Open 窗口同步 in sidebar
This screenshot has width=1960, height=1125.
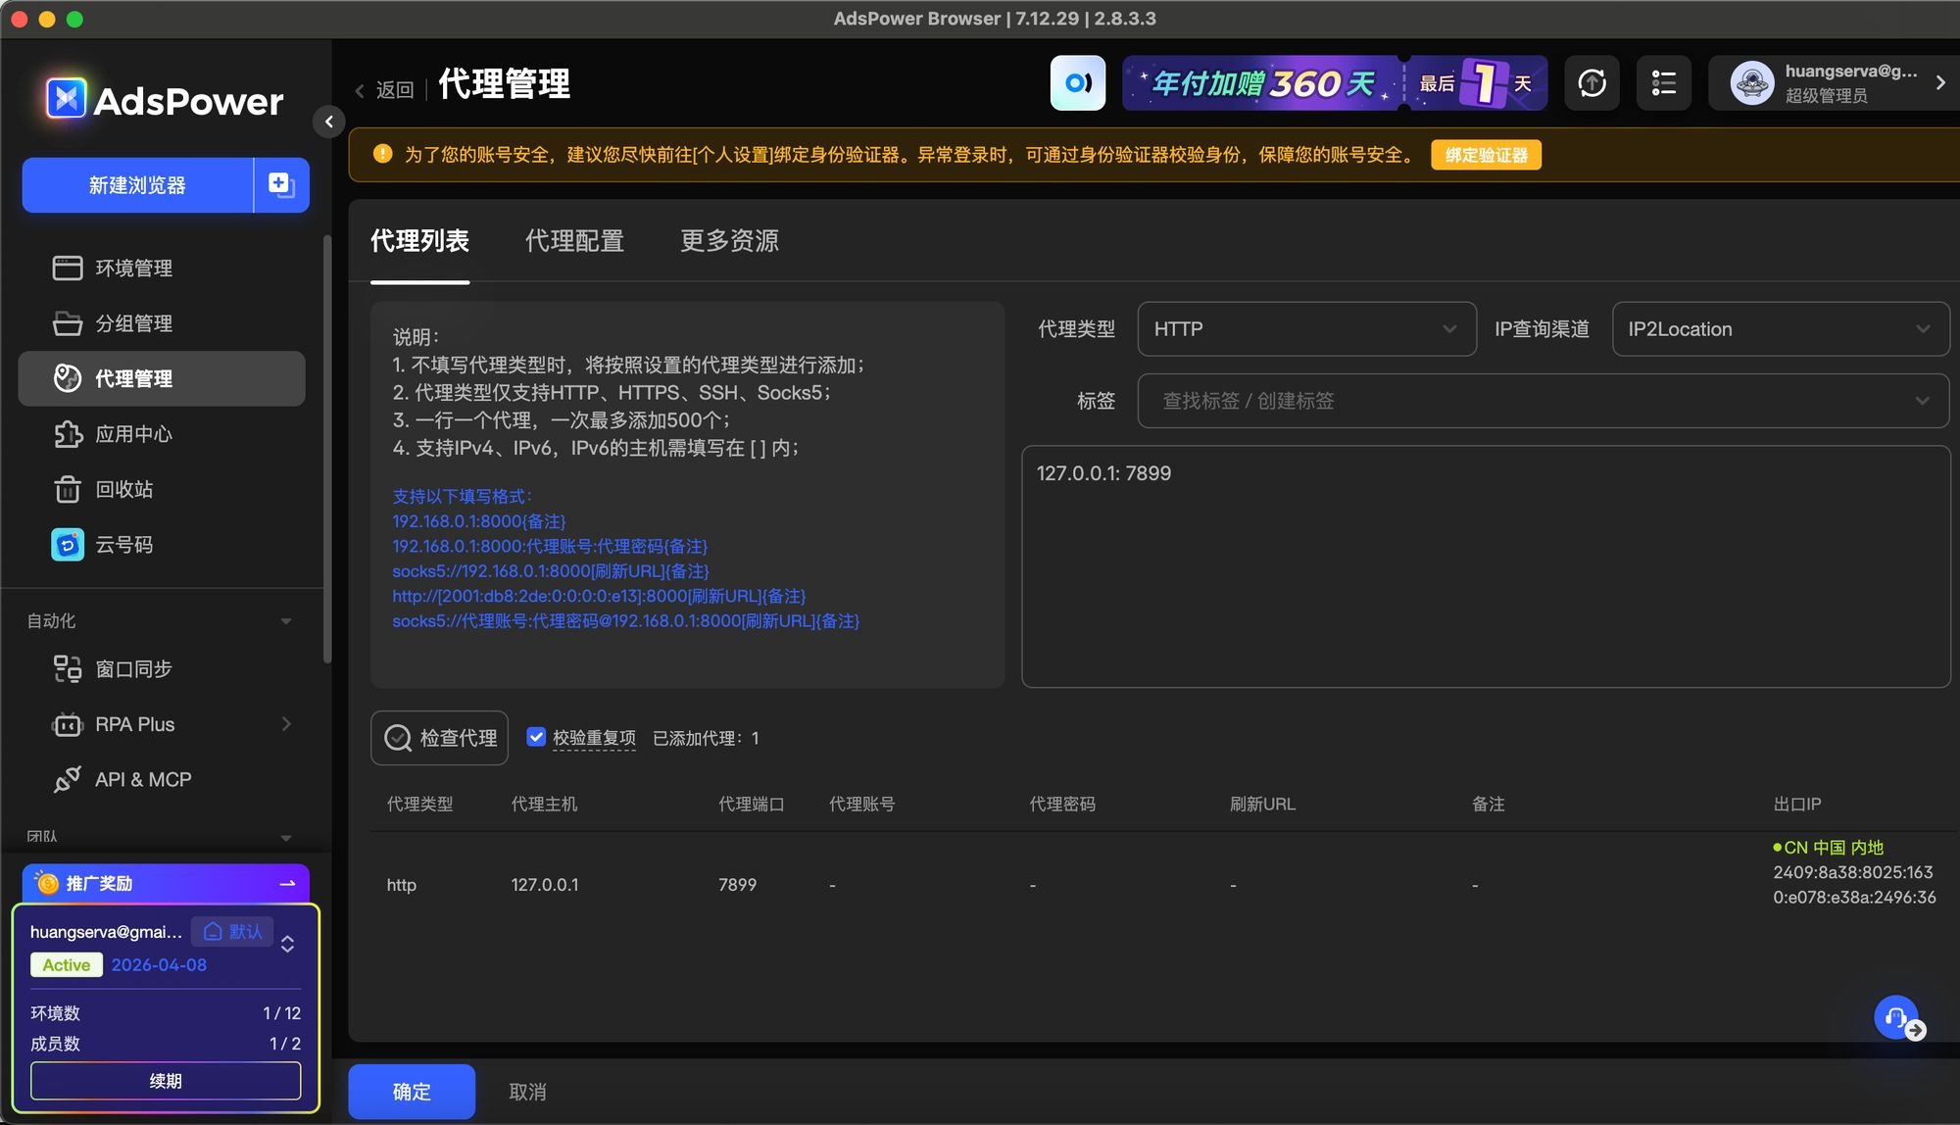(x=162, y=668)
